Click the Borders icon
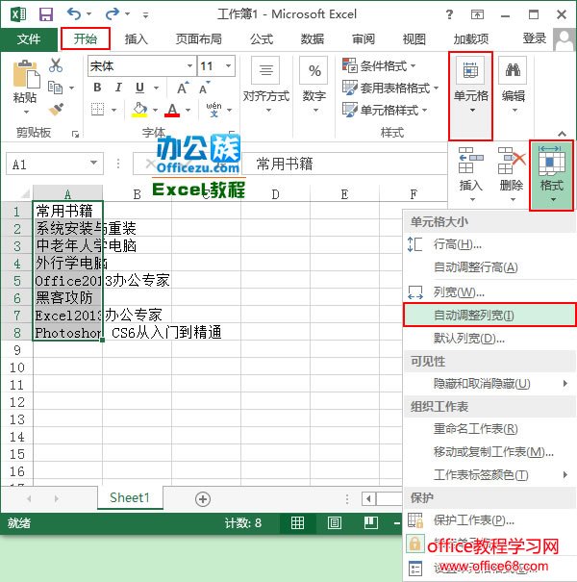The height and width of the screenshot is (582, 577). coord(97,110)
